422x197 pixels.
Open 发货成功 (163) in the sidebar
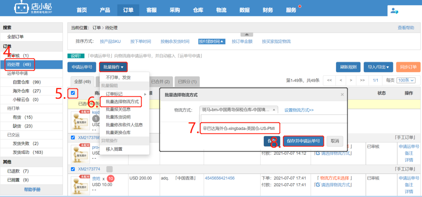point(28,152)
